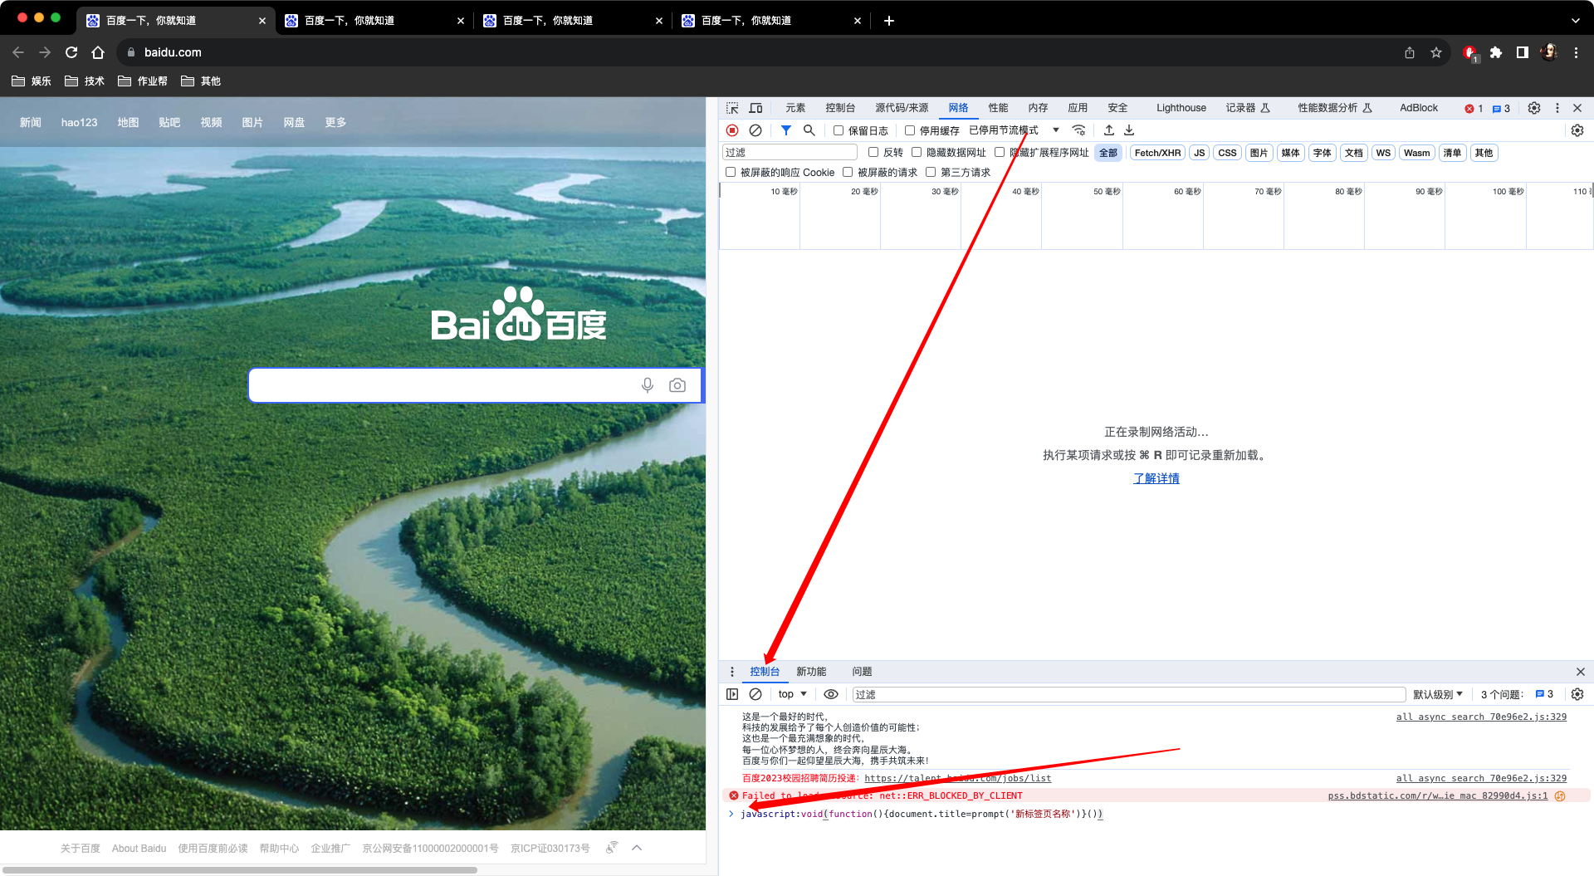
Task: Toggle 第三方请求 checkbox
Action: (931, 172)
